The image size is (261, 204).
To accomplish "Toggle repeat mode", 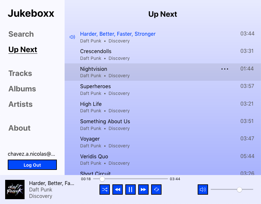I will pos(156,190).
